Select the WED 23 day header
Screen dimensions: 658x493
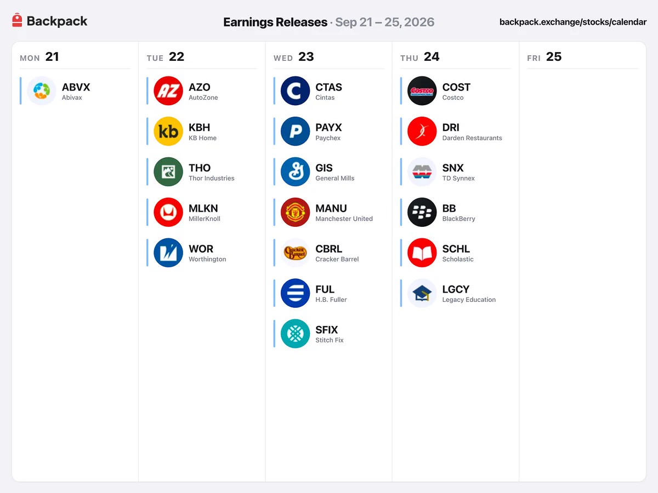294,57
